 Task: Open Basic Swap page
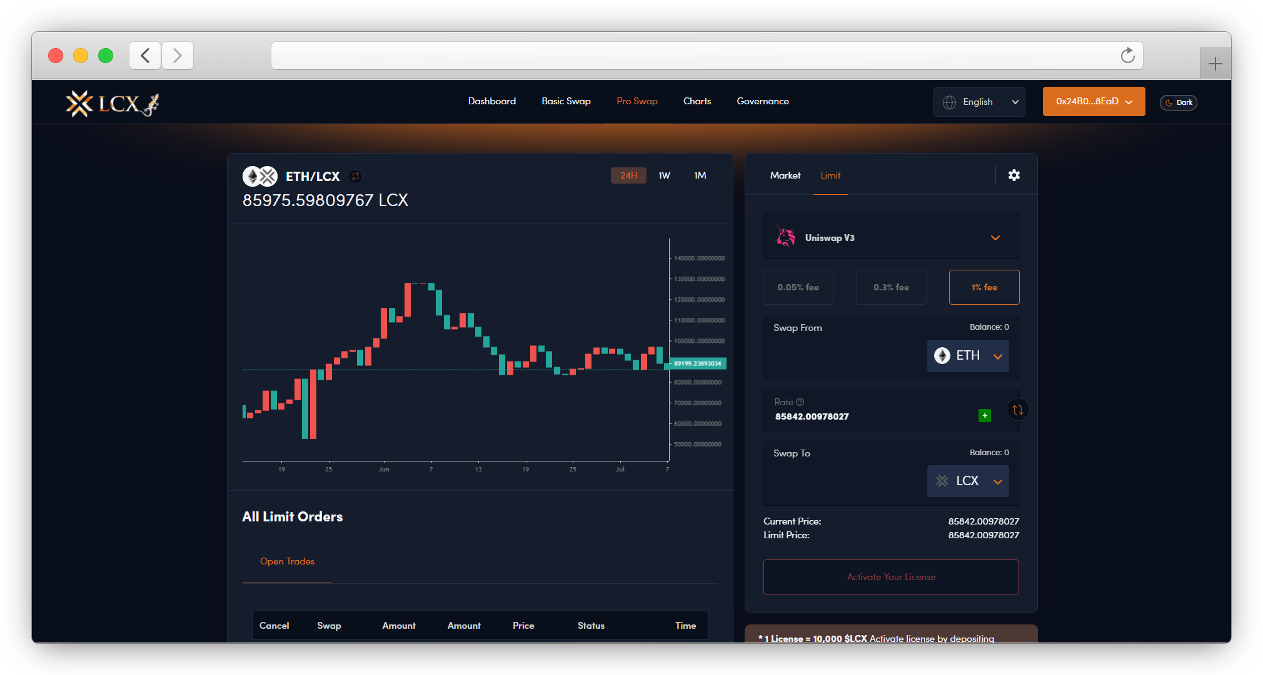click(x=566, y=101)
